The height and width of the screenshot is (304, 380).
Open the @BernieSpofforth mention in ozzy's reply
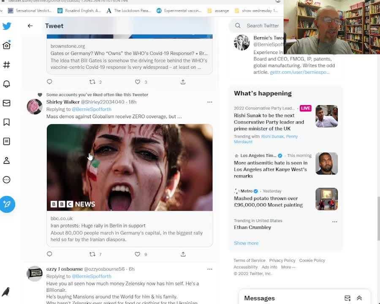(x=92, y=277)
